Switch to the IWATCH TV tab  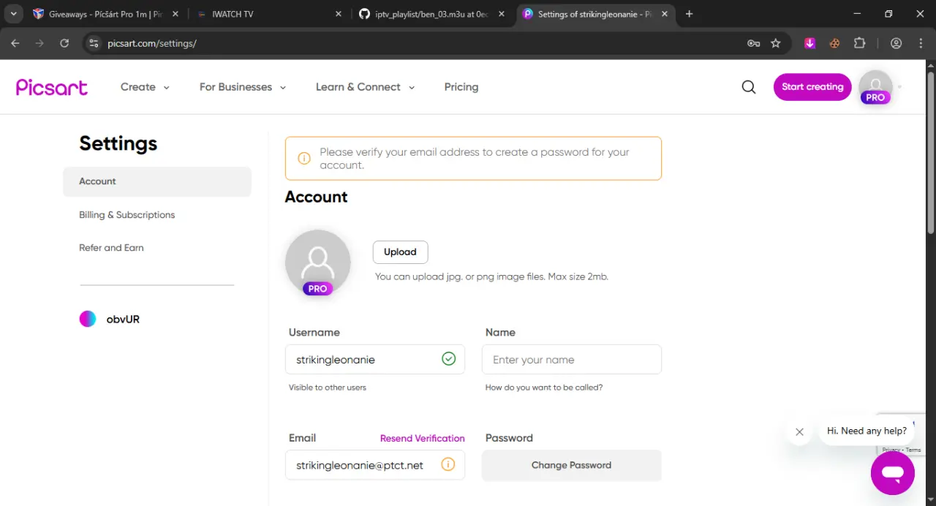(268, 14)
